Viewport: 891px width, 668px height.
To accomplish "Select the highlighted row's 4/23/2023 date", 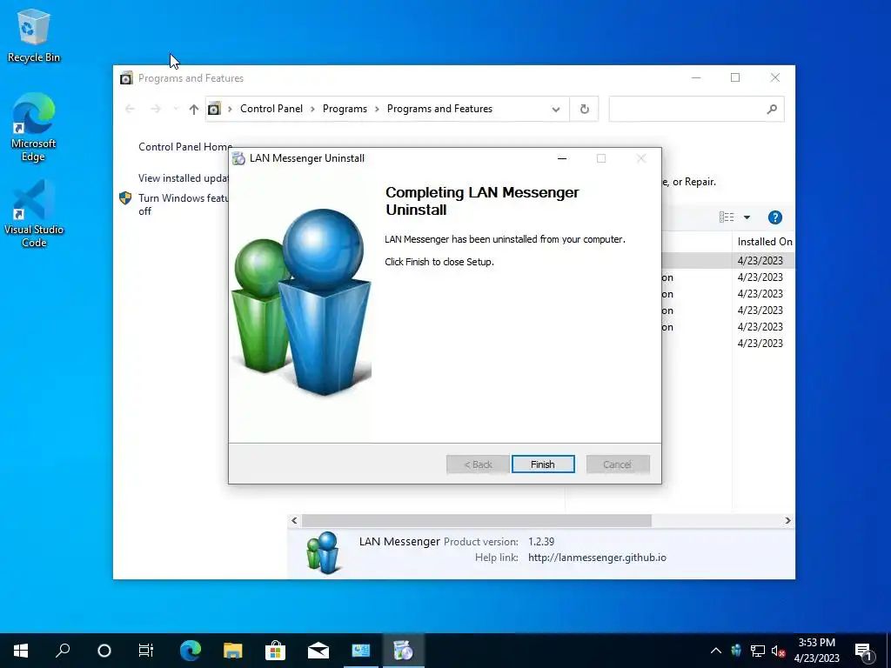I will [760, 260].
